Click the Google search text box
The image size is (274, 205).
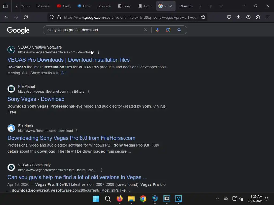click(x=94, y=30)
